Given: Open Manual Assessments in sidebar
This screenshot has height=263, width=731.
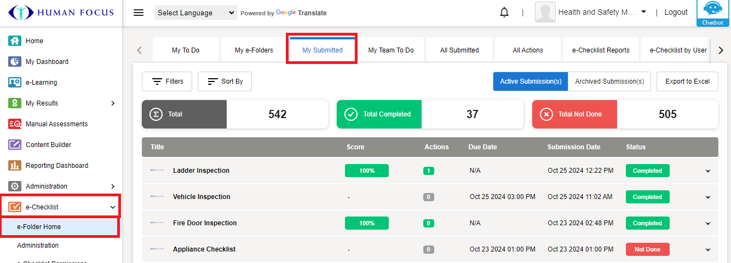Looking at the screenshot, I should click(56, 124).
